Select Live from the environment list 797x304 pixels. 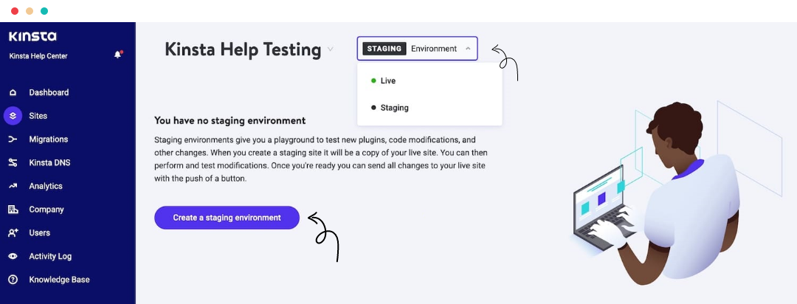coord(388,80)
